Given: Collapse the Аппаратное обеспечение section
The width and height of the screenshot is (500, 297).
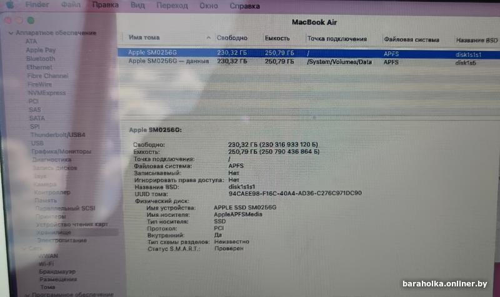Looking at the screenshot, I should 11,33.
